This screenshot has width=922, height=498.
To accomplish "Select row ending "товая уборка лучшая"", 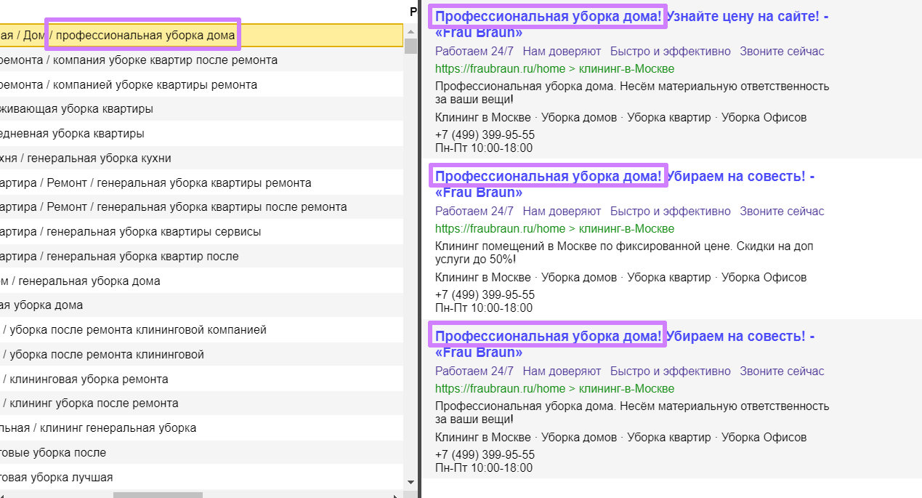I will 201,477.
